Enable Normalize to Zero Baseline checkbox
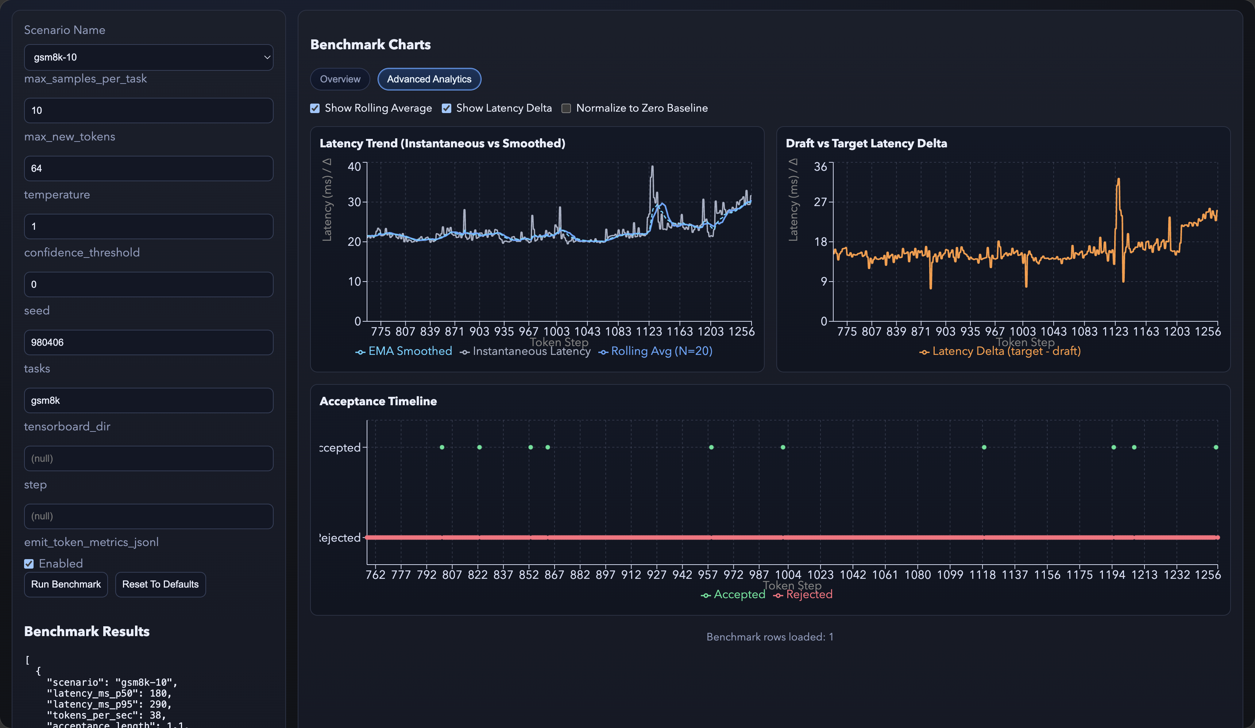Screen dimensions: 1255x728 pos(566,108)
